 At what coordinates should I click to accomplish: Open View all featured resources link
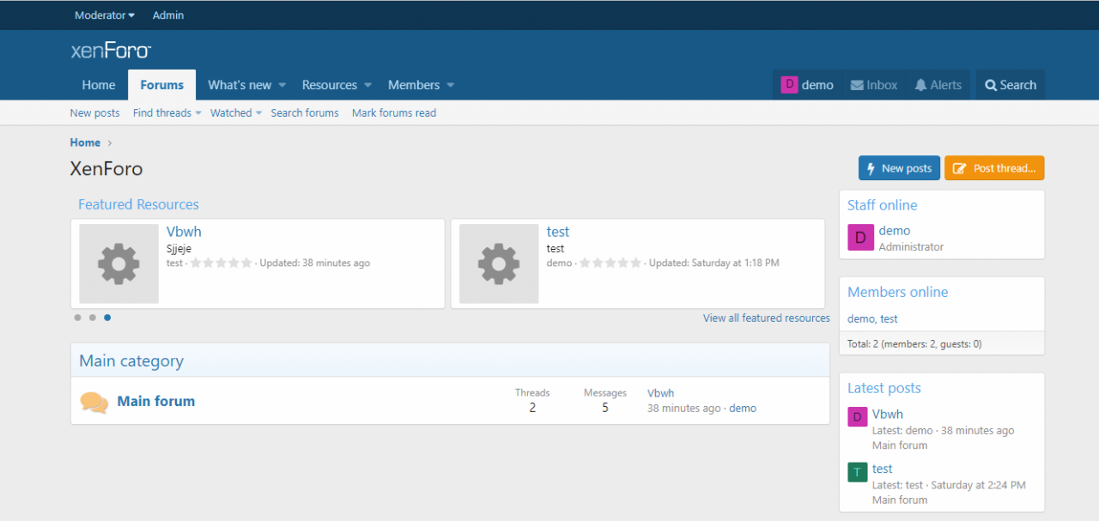tap(766, 318)
